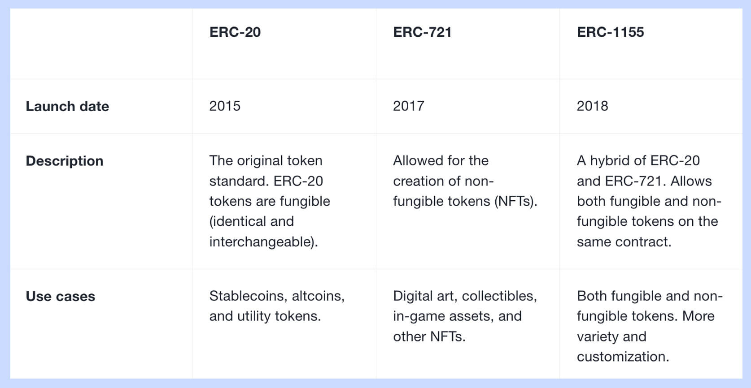Click the 'A hybrid of ERC-20' description
Viewport: 751px width, 388px height.
pos(638,160)
